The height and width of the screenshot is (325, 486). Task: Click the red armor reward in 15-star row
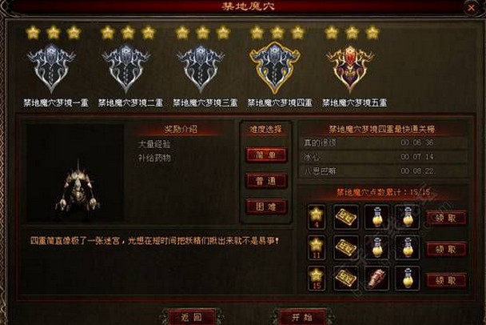[377, 279]
